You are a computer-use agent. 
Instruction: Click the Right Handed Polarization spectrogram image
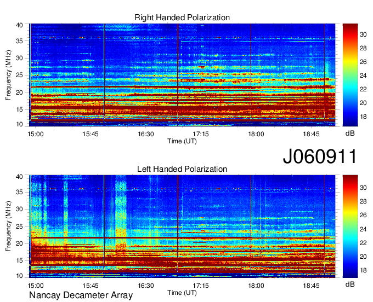pos(182,75)
